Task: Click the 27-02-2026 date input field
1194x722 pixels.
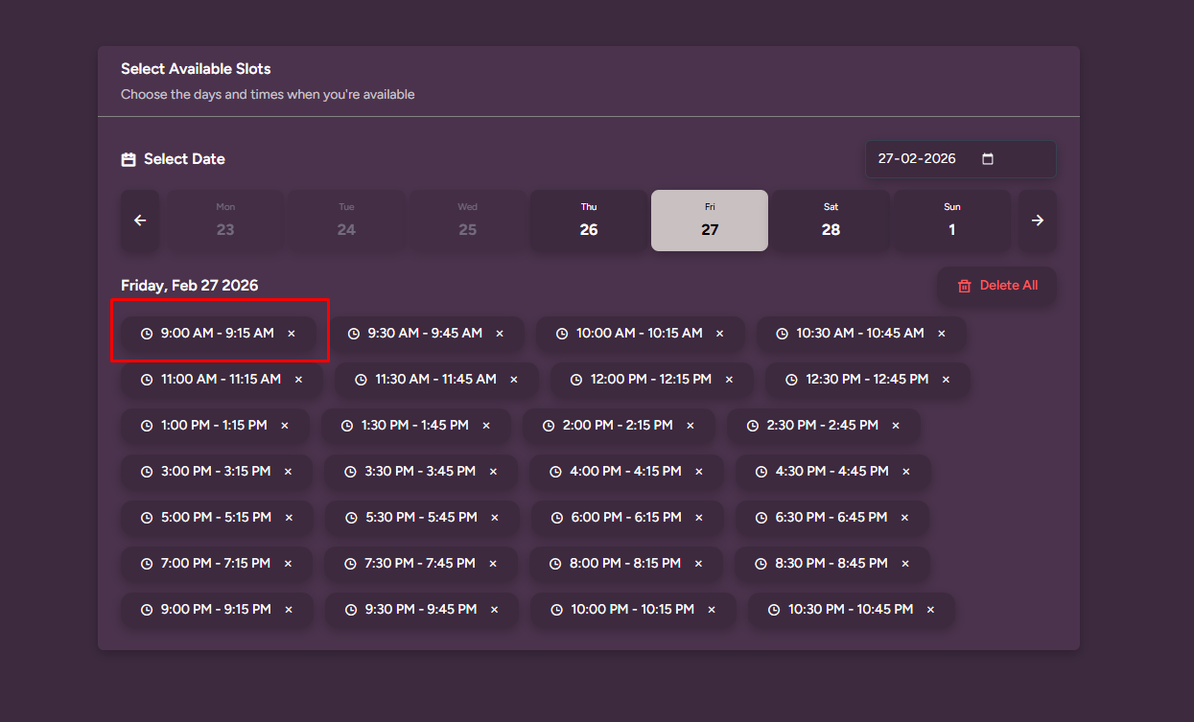Action: pyautogui.click(x=917, y=159)
